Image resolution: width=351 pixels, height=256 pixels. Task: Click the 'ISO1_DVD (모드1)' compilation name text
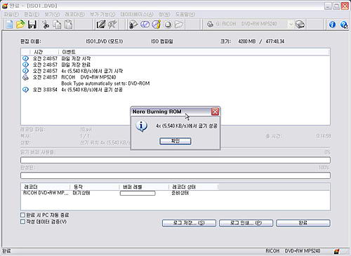pos(105,41)
